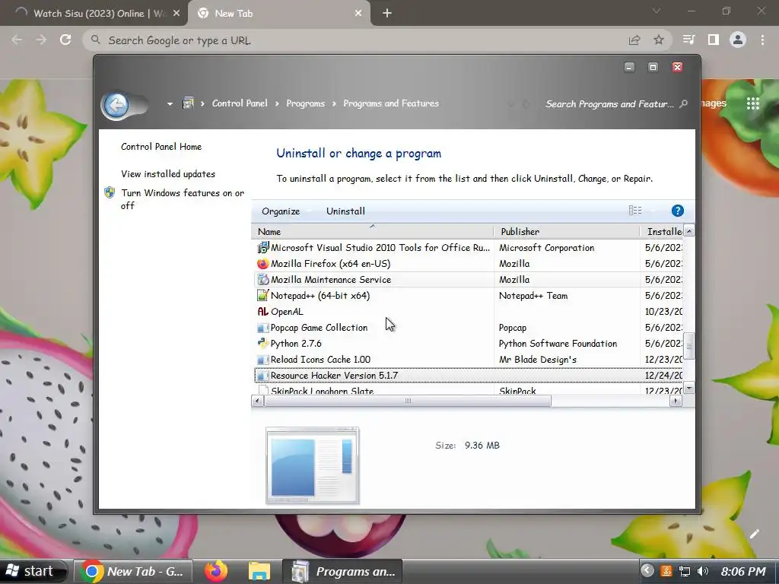Open Chrome profile avatar
The height and width of the screenshot is (584, 779).
coord(738,40)
